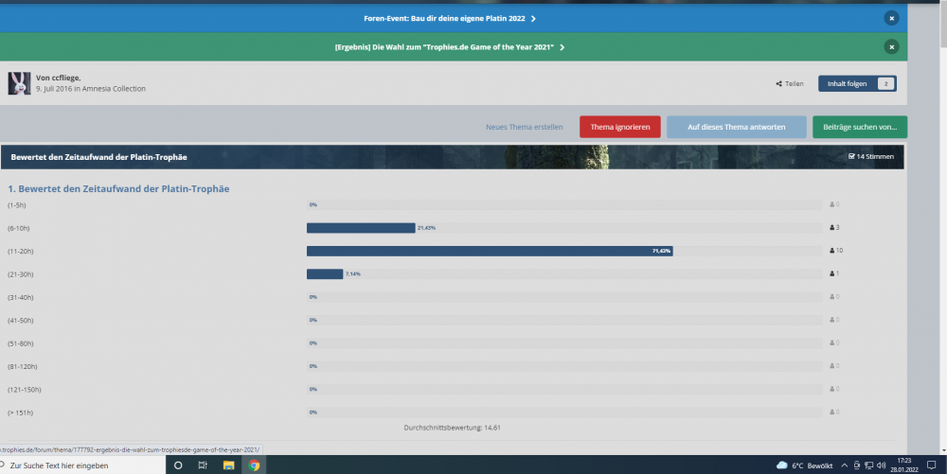Click the Windows taskbar search field
This screenshot has width=947, height=474.
click(85, 465)
